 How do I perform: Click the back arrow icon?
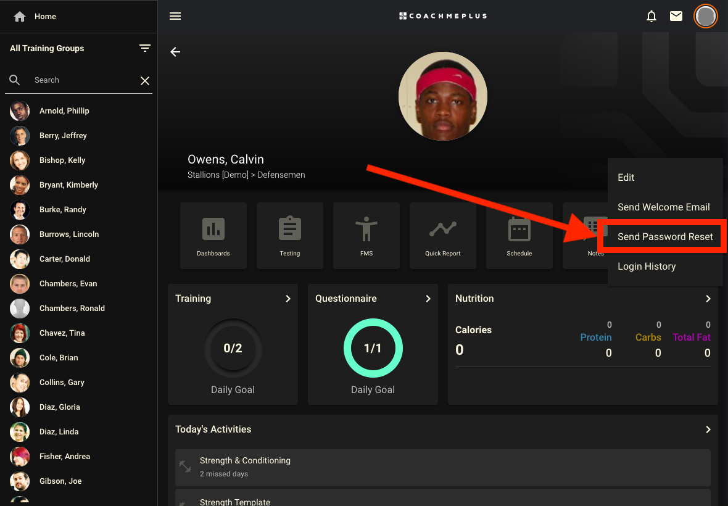pos(175,52)
